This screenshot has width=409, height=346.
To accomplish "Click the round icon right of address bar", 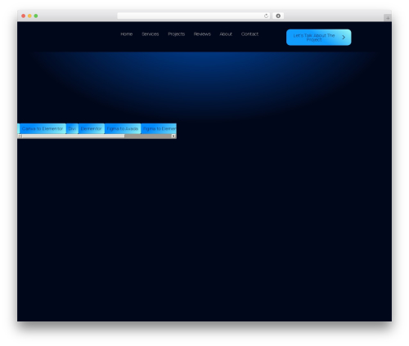I will [x=278, y=16].
